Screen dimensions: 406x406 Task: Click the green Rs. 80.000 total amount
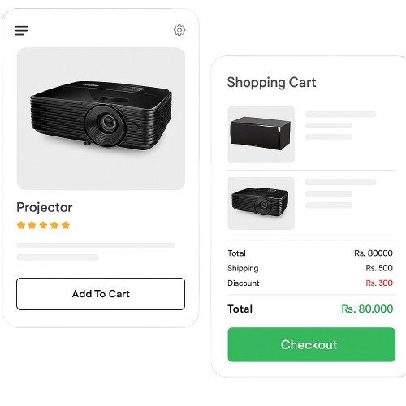coord(367,309)
